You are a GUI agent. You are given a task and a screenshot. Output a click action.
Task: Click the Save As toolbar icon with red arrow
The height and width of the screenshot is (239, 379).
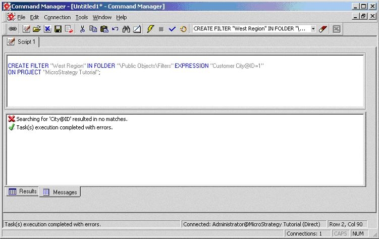point(69,29)
